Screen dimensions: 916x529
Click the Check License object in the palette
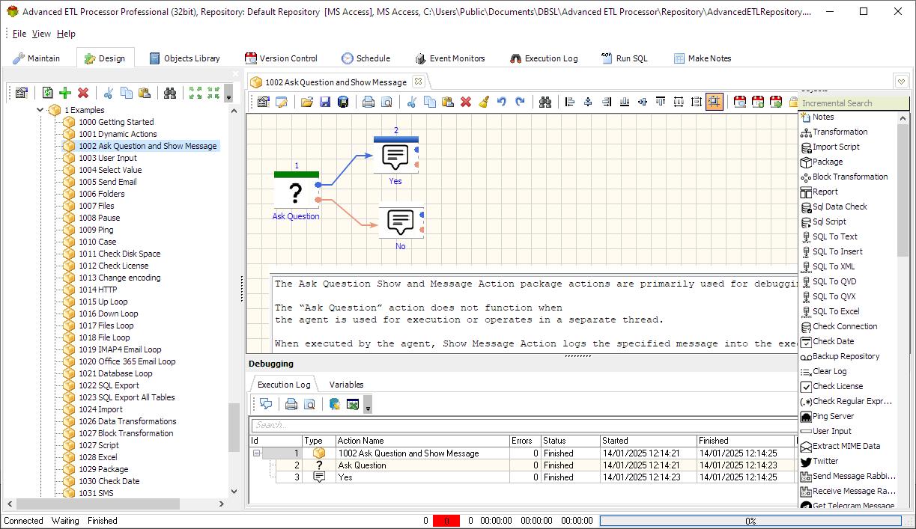837,386
